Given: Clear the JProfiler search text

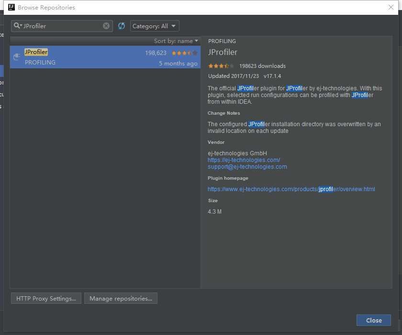Looking at the screenshot, I should point(106,26).
